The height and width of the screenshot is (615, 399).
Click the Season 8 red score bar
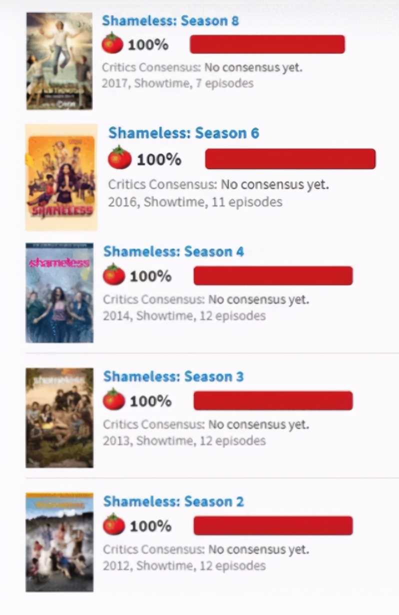click(267, 44)
